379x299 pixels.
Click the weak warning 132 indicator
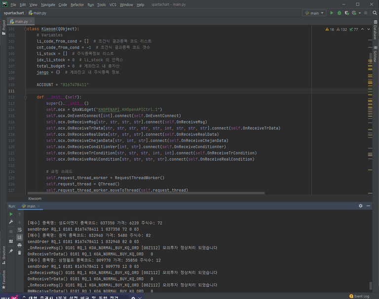click(x=342, y=30)
